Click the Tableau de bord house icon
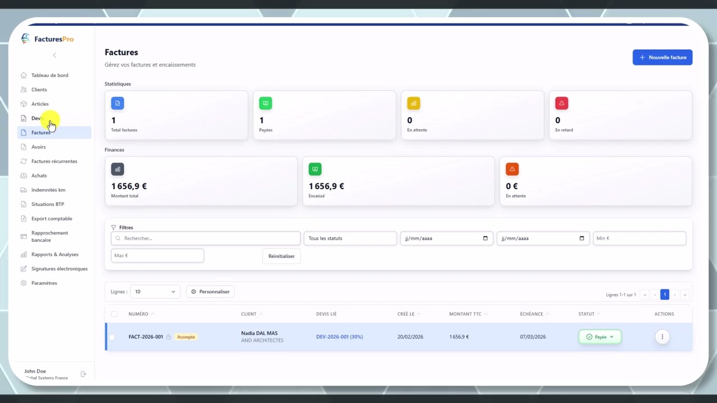Screen dimensions: 717x403 24,75
